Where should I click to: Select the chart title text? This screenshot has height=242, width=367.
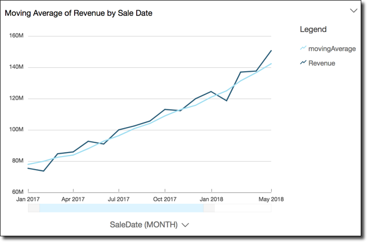click(79, 13)
